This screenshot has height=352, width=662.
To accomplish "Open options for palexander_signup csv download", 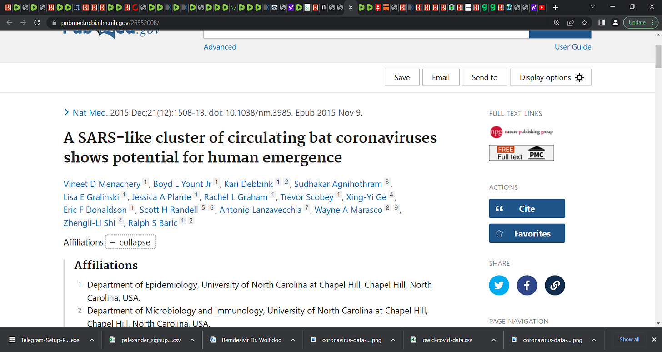I will point(192,340).
